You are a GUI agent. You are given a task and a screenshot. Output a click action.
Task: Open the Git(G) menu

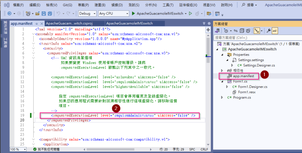pos(68,5)
